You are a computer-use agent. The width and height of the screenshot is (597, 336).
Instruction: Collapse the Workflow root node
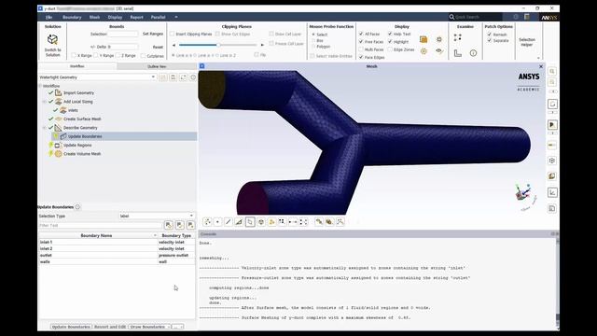tap(40, 86)
